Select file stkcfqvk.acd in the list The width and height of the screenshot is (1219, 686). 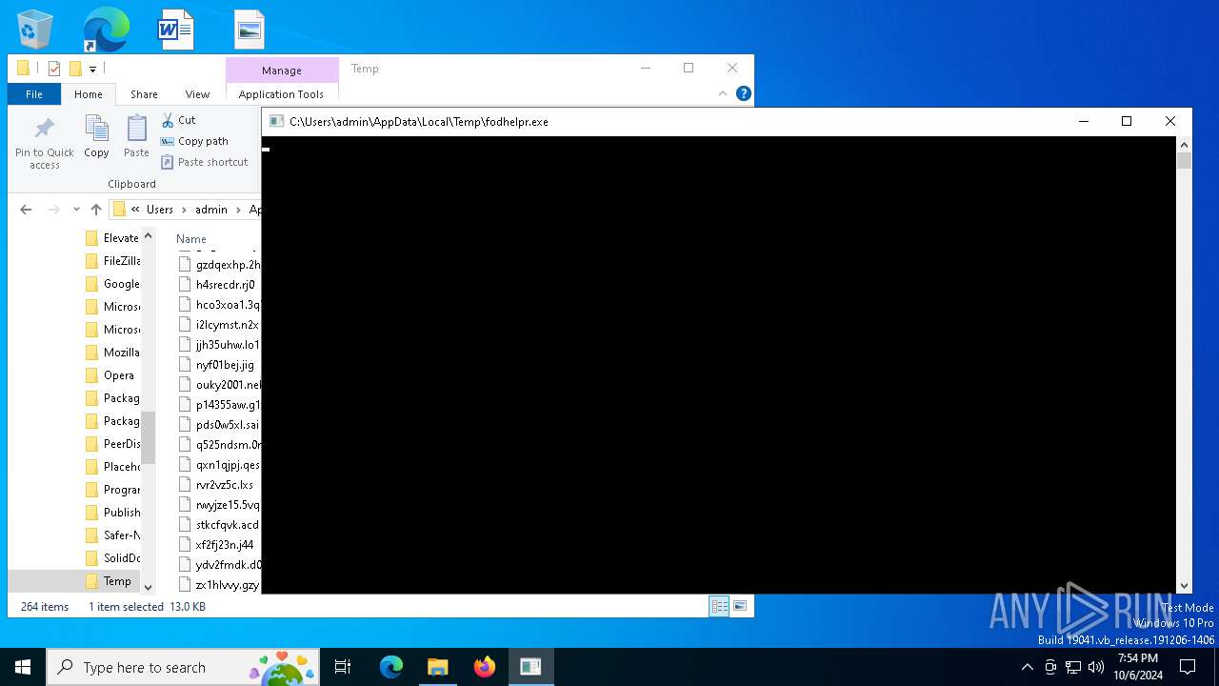[227, 525]
